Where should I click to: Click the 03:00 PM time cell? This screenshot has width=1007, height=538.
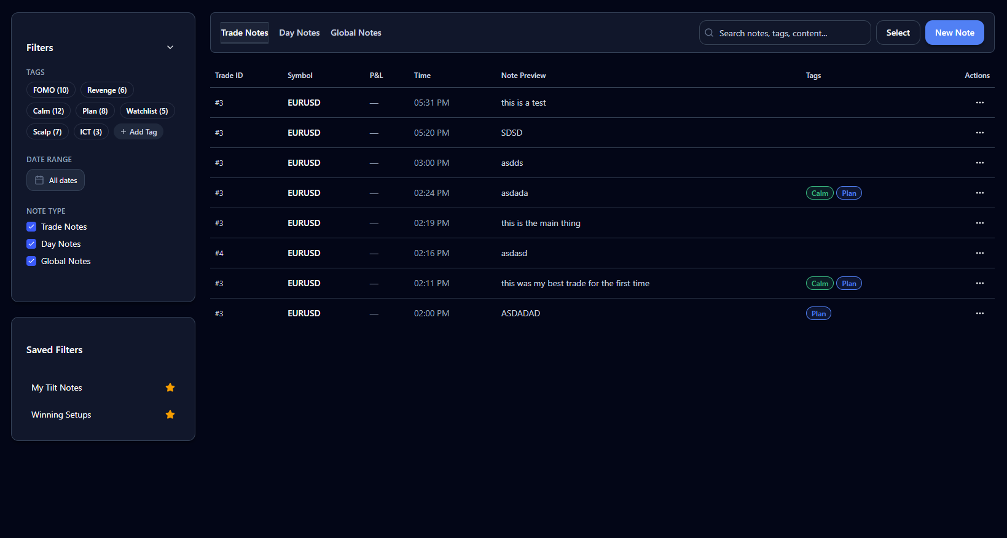click(x=431, y=163)
